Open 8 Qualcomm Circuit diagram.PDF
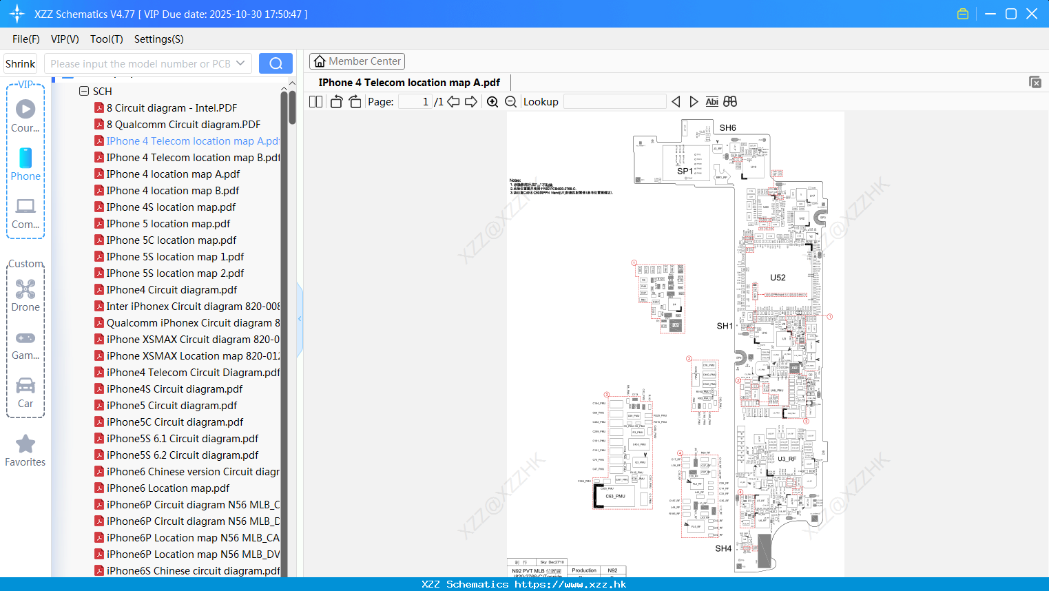 coord(183,125)
